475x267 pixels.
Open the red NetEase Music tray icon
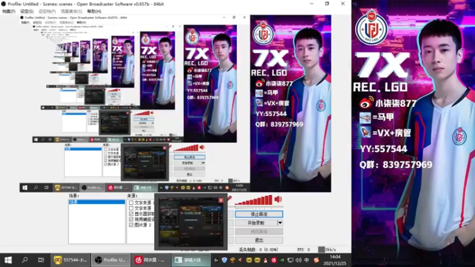tap(274, 260)
